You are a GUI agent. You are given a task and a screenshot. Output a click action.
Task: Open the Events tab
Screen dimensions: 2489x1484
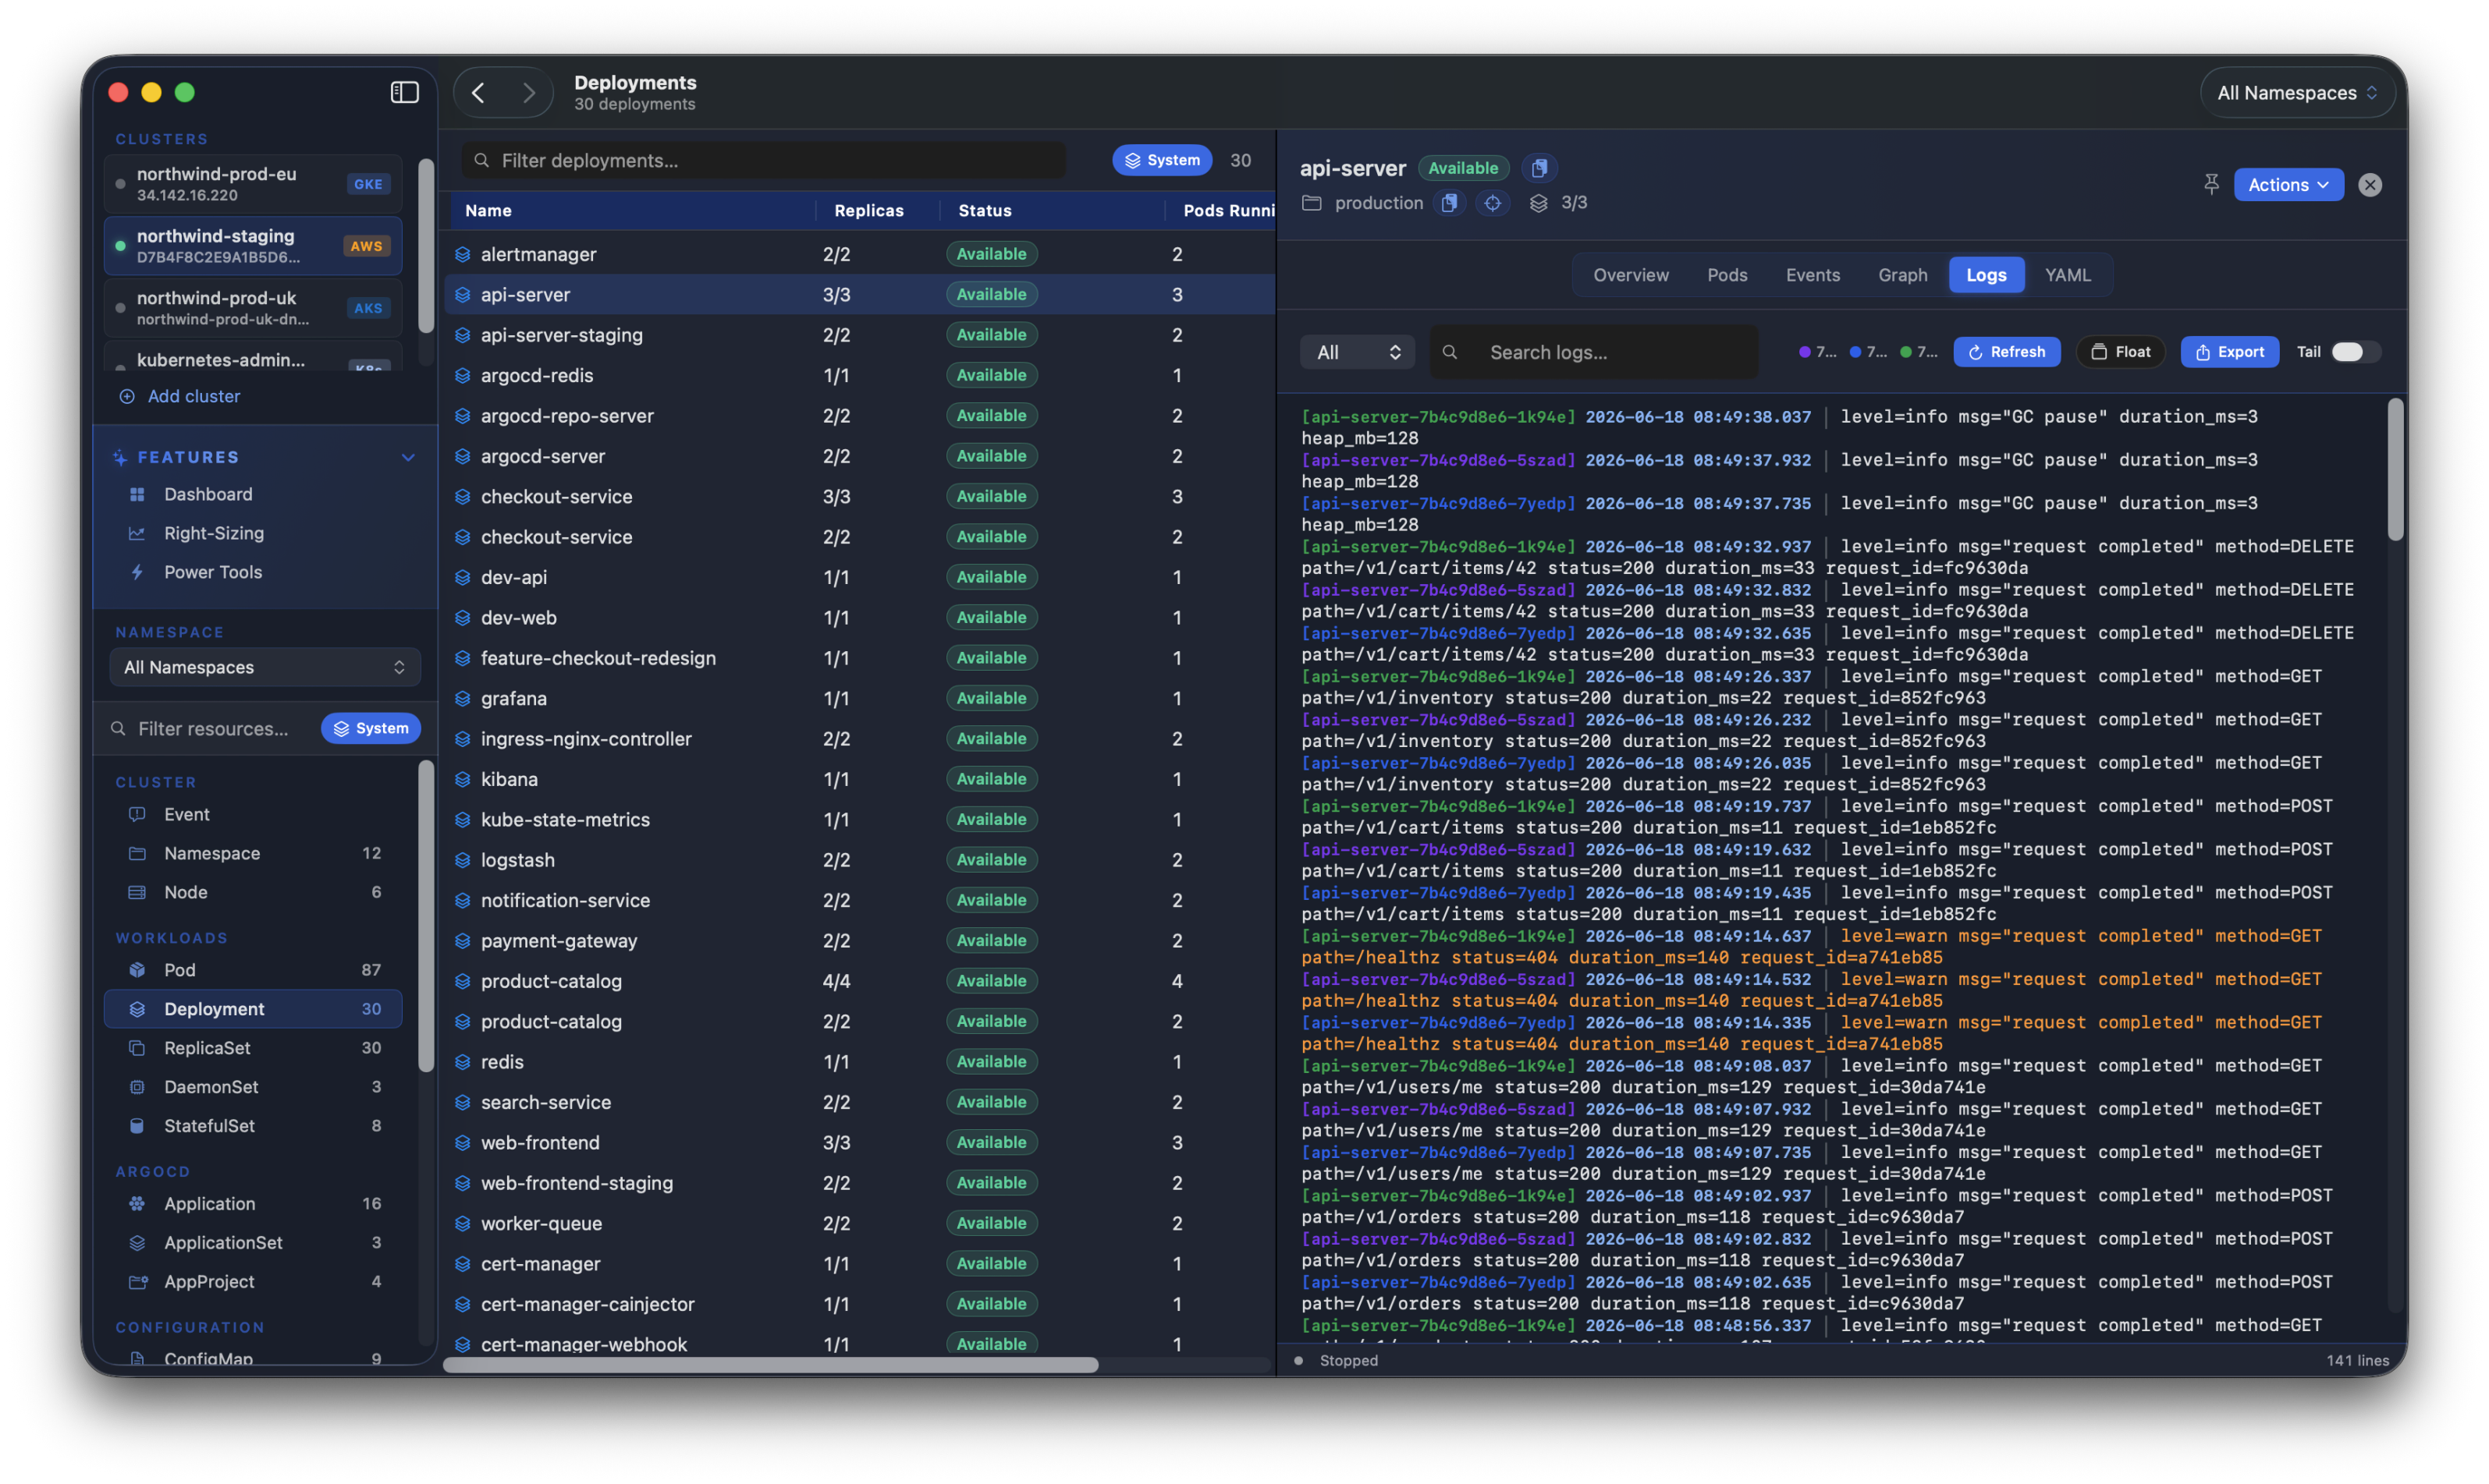1812,275
